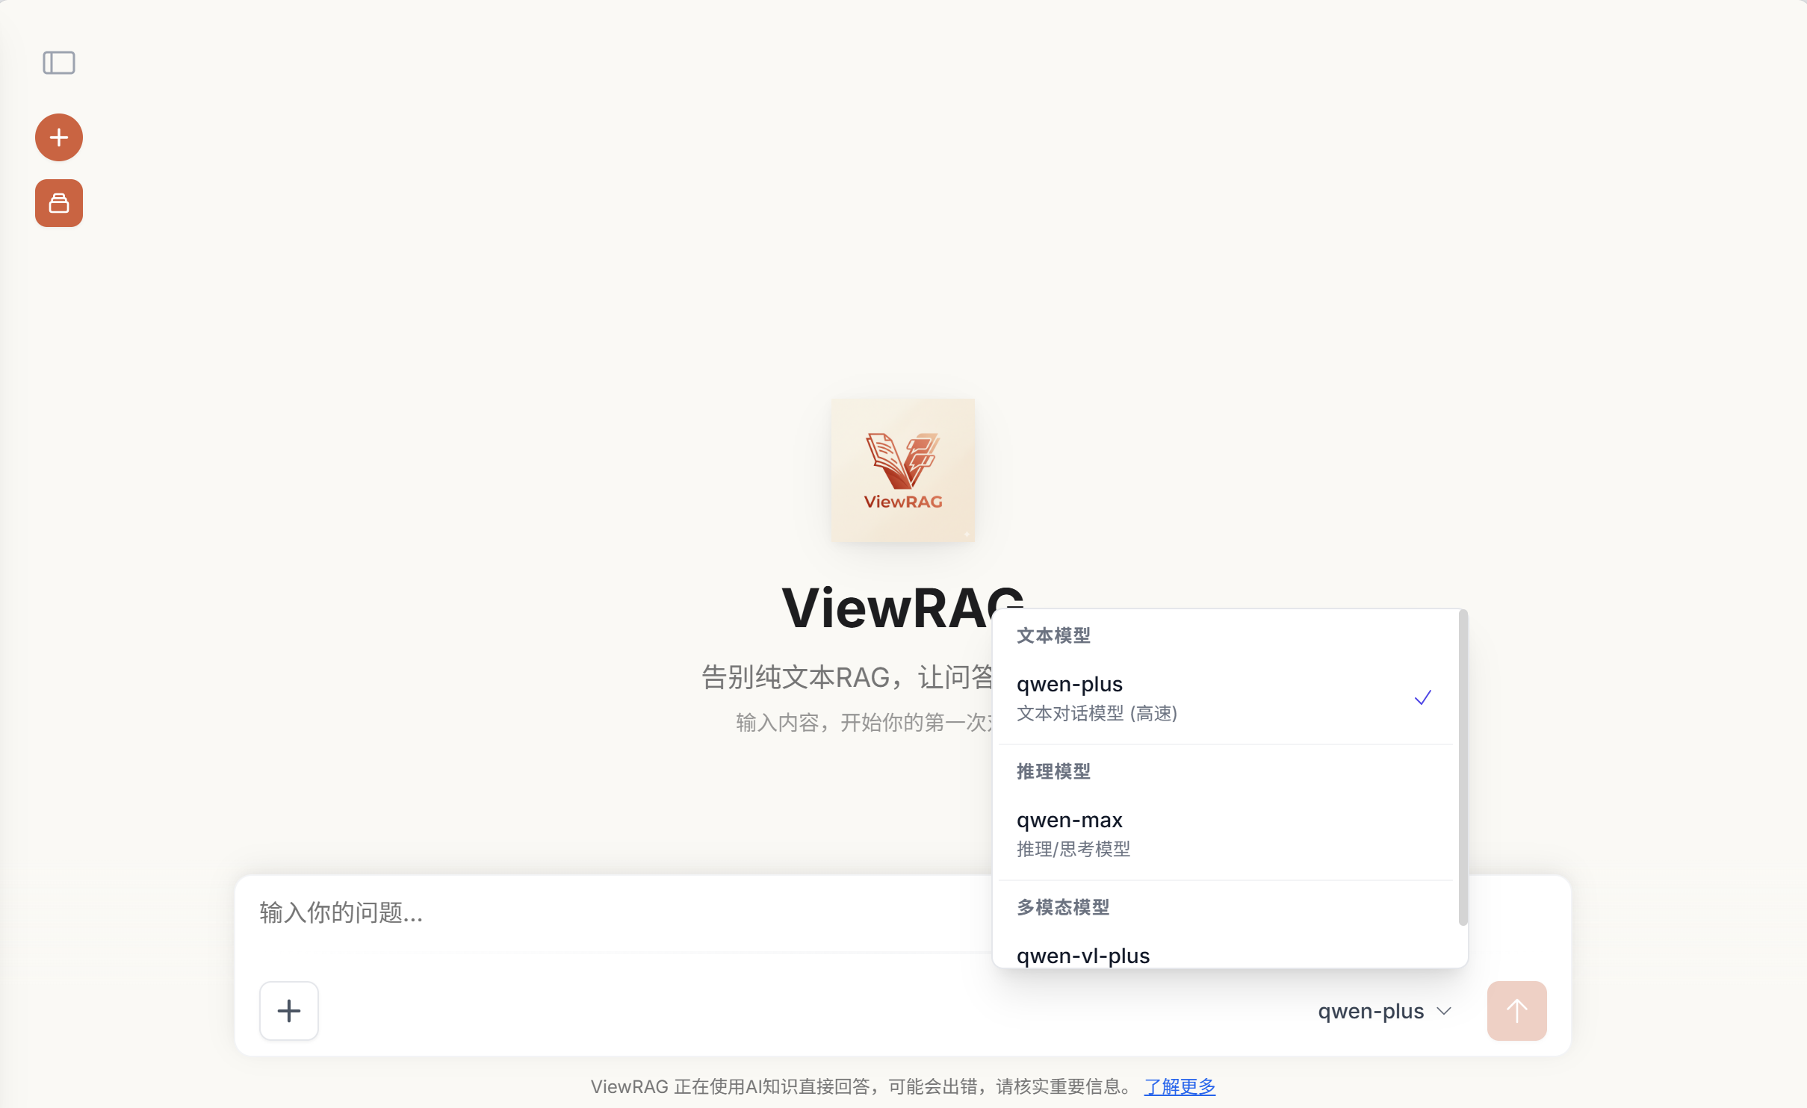Image resolution: width=1807 pixels, height=1108 pixels.
Task: Click the ViewRAG logo image
Action: coord(903,470)
